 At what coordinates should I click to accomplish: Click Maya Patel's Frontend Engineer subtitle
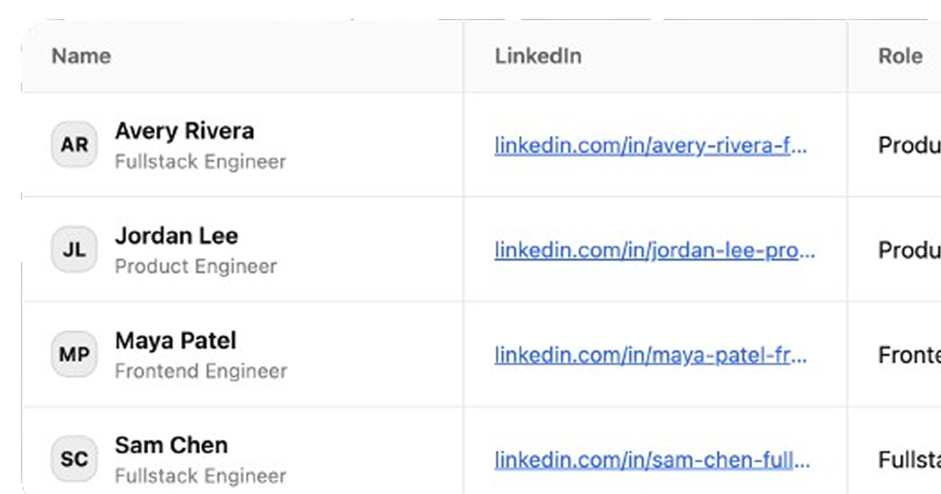201,371
